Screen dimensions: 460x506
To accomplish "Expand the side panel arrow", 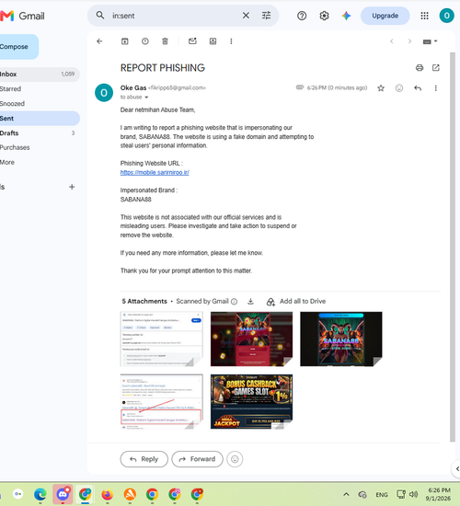I will tap(456, 468).
